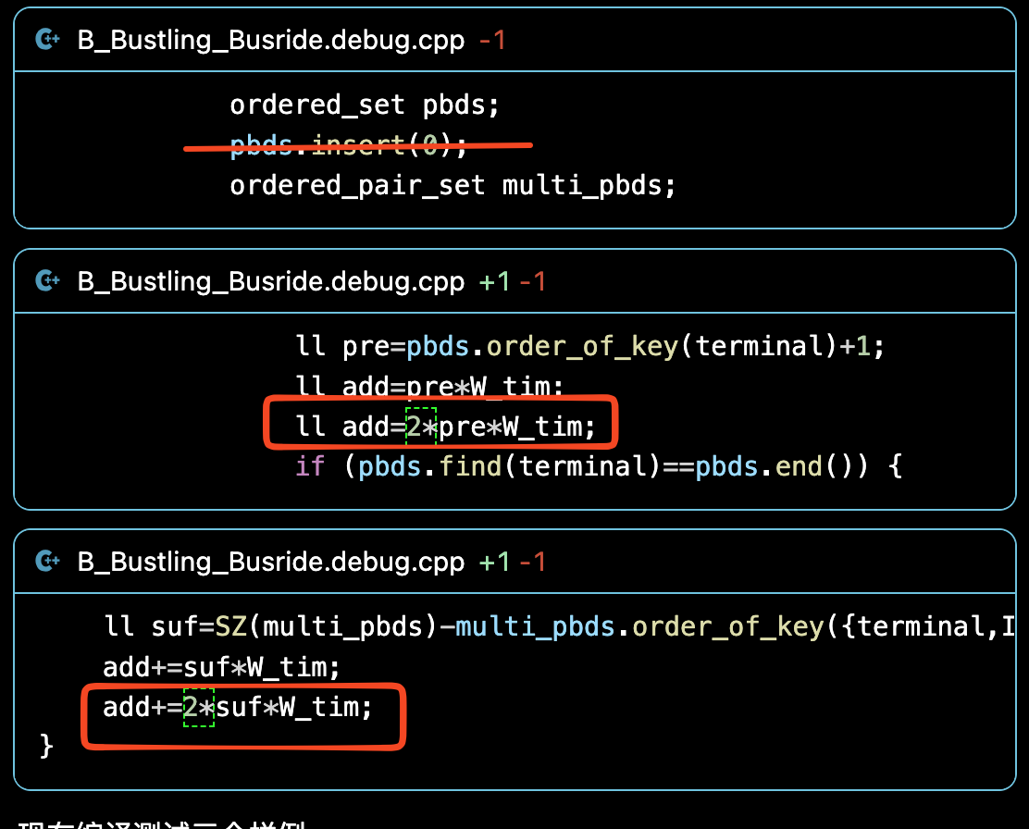Click the 'ordered_pair_set multi_pbds;' line
The width and height of the screenshot is (1029, 829).
(x=453, y=185)
